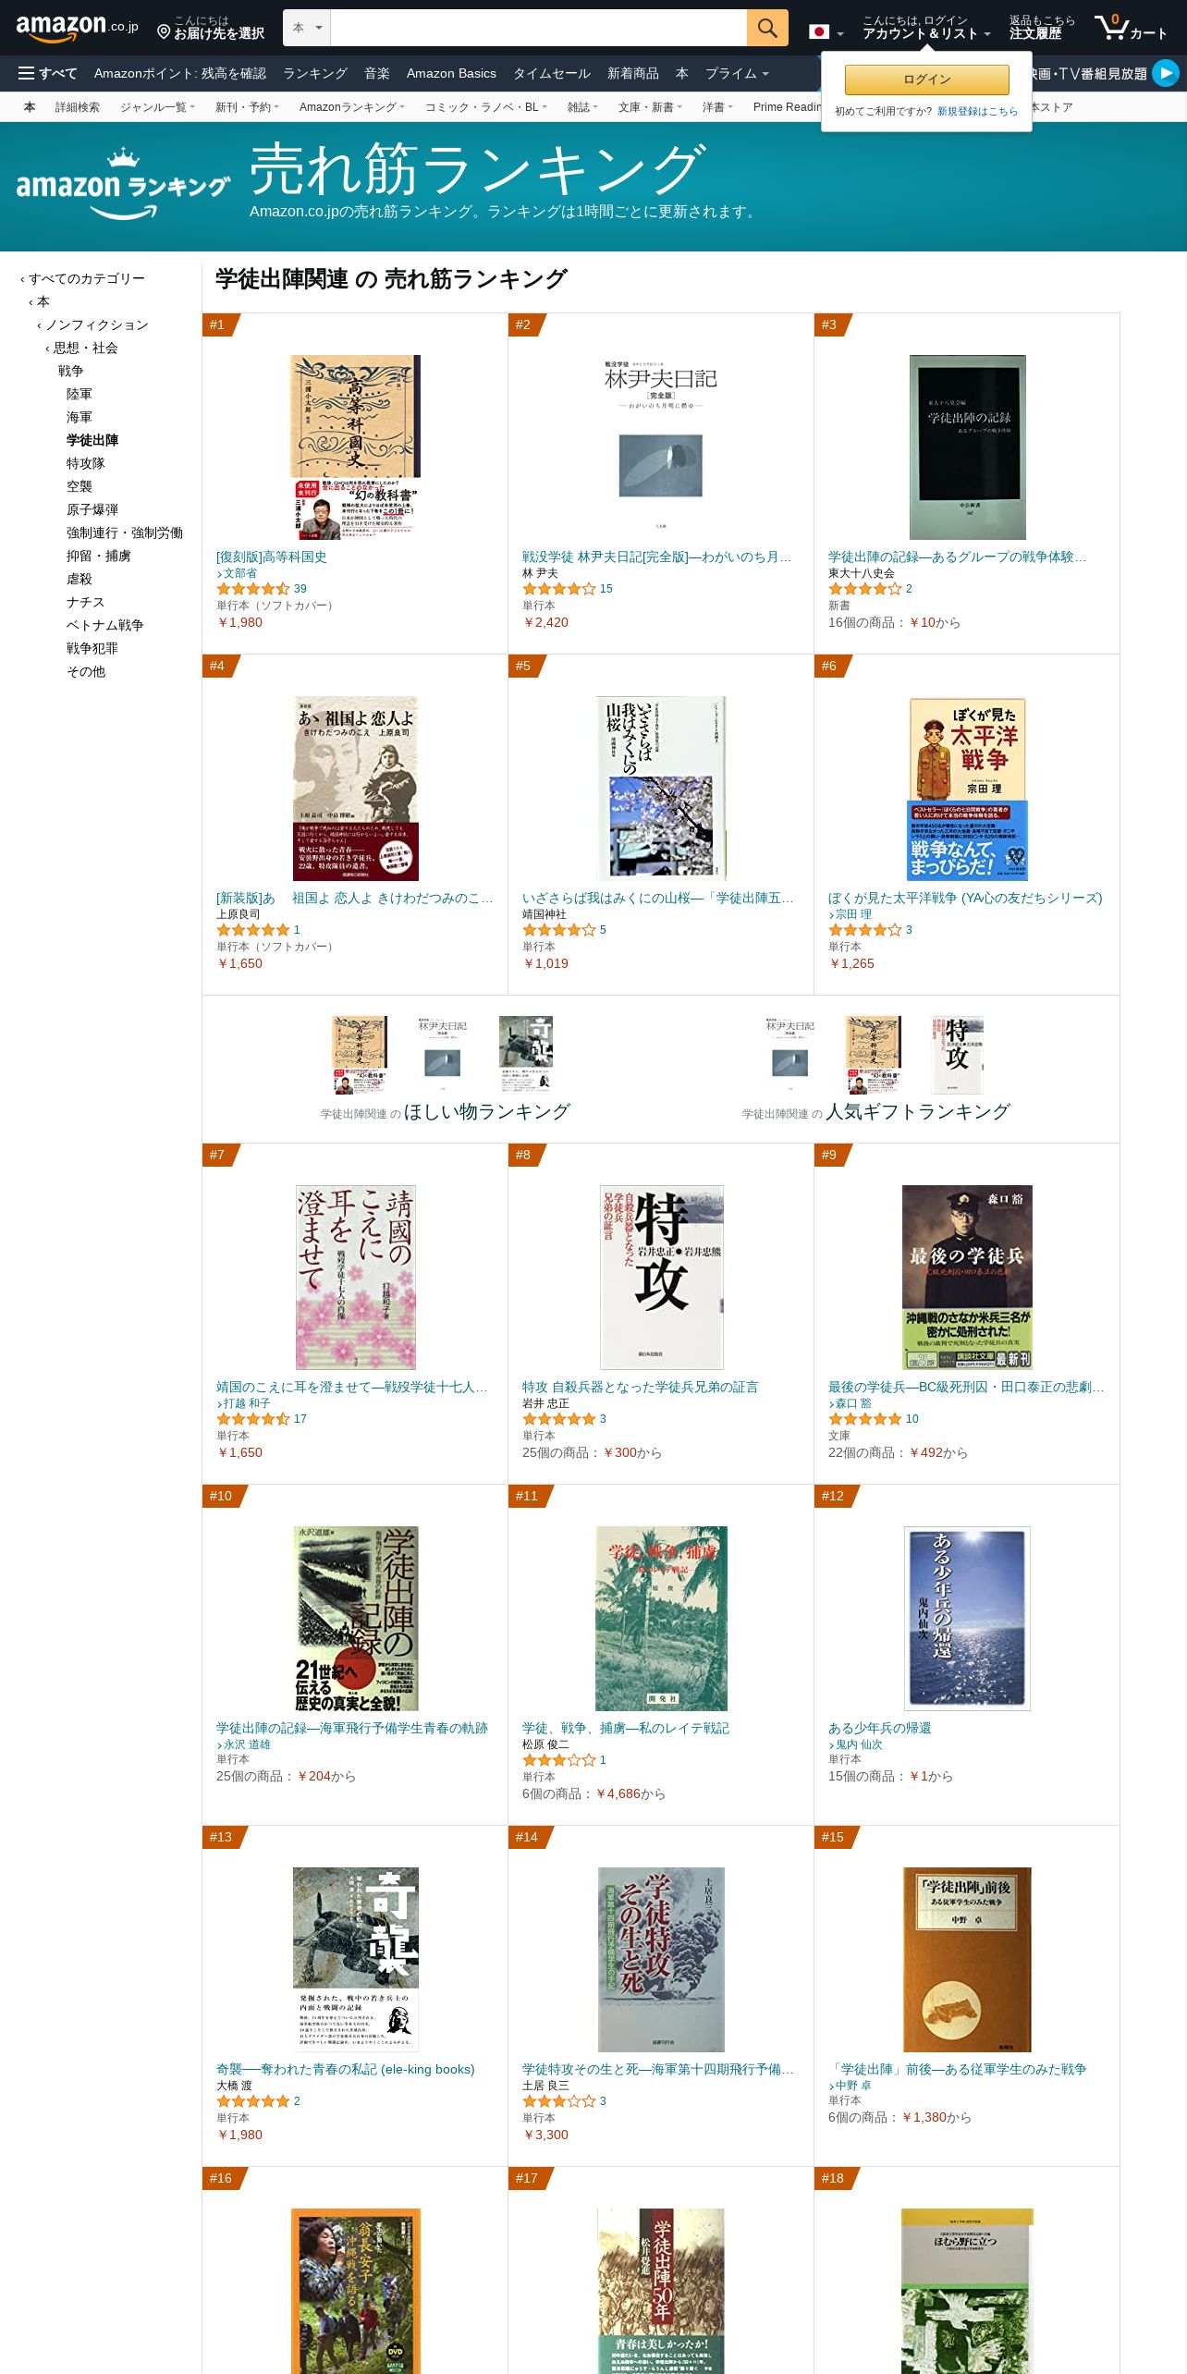
Task: Select 新着商品 in the navigation bar
Action: (633, 73)
